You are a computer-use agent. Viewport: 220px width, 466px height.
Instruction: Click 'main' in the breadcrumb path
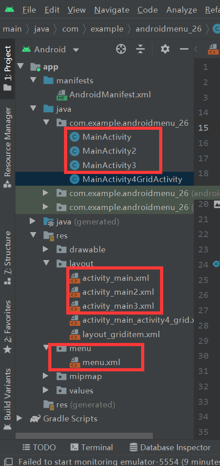coord(12,29)
